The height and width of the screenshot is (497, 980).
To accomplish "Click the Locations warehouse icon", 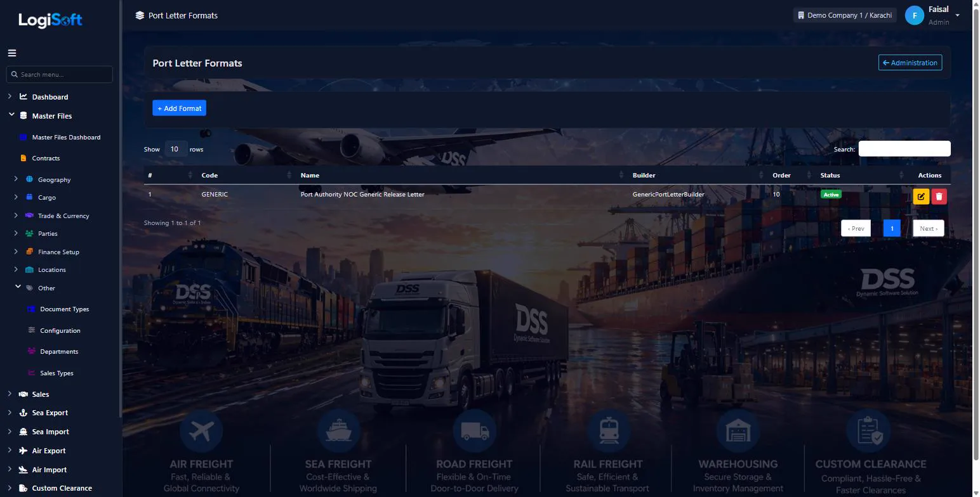I will pos(29,269).
